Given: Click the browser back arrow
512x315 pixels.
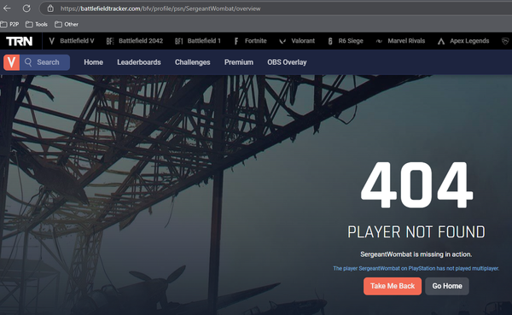Looking at the screenshot, I should (x=7, y=9).
